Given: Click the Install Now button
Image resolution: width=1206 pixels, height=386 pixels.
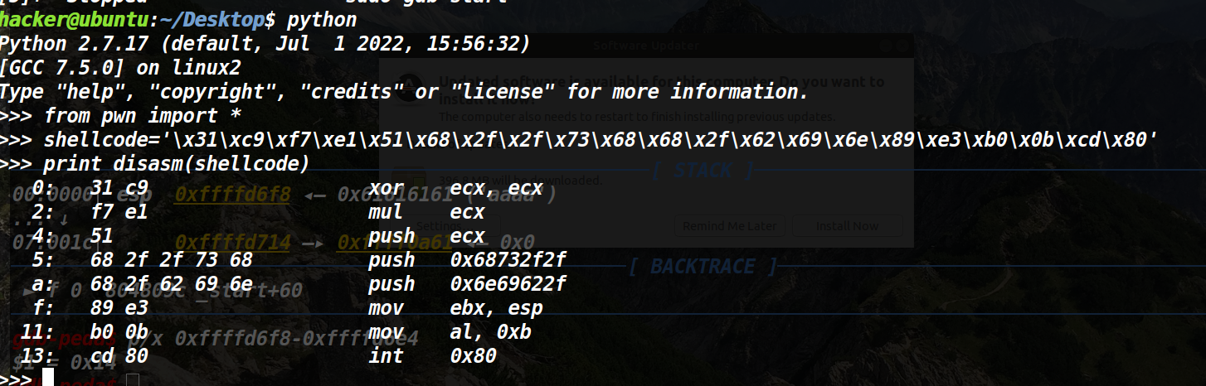Looking at the screenshot, I should coord(847,225).
